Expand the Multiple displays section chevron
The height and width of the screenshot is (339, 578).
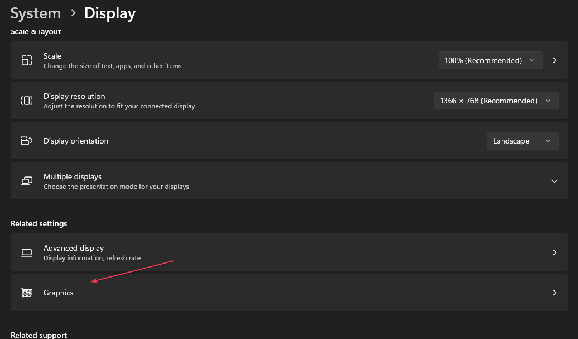pos(554,181)
